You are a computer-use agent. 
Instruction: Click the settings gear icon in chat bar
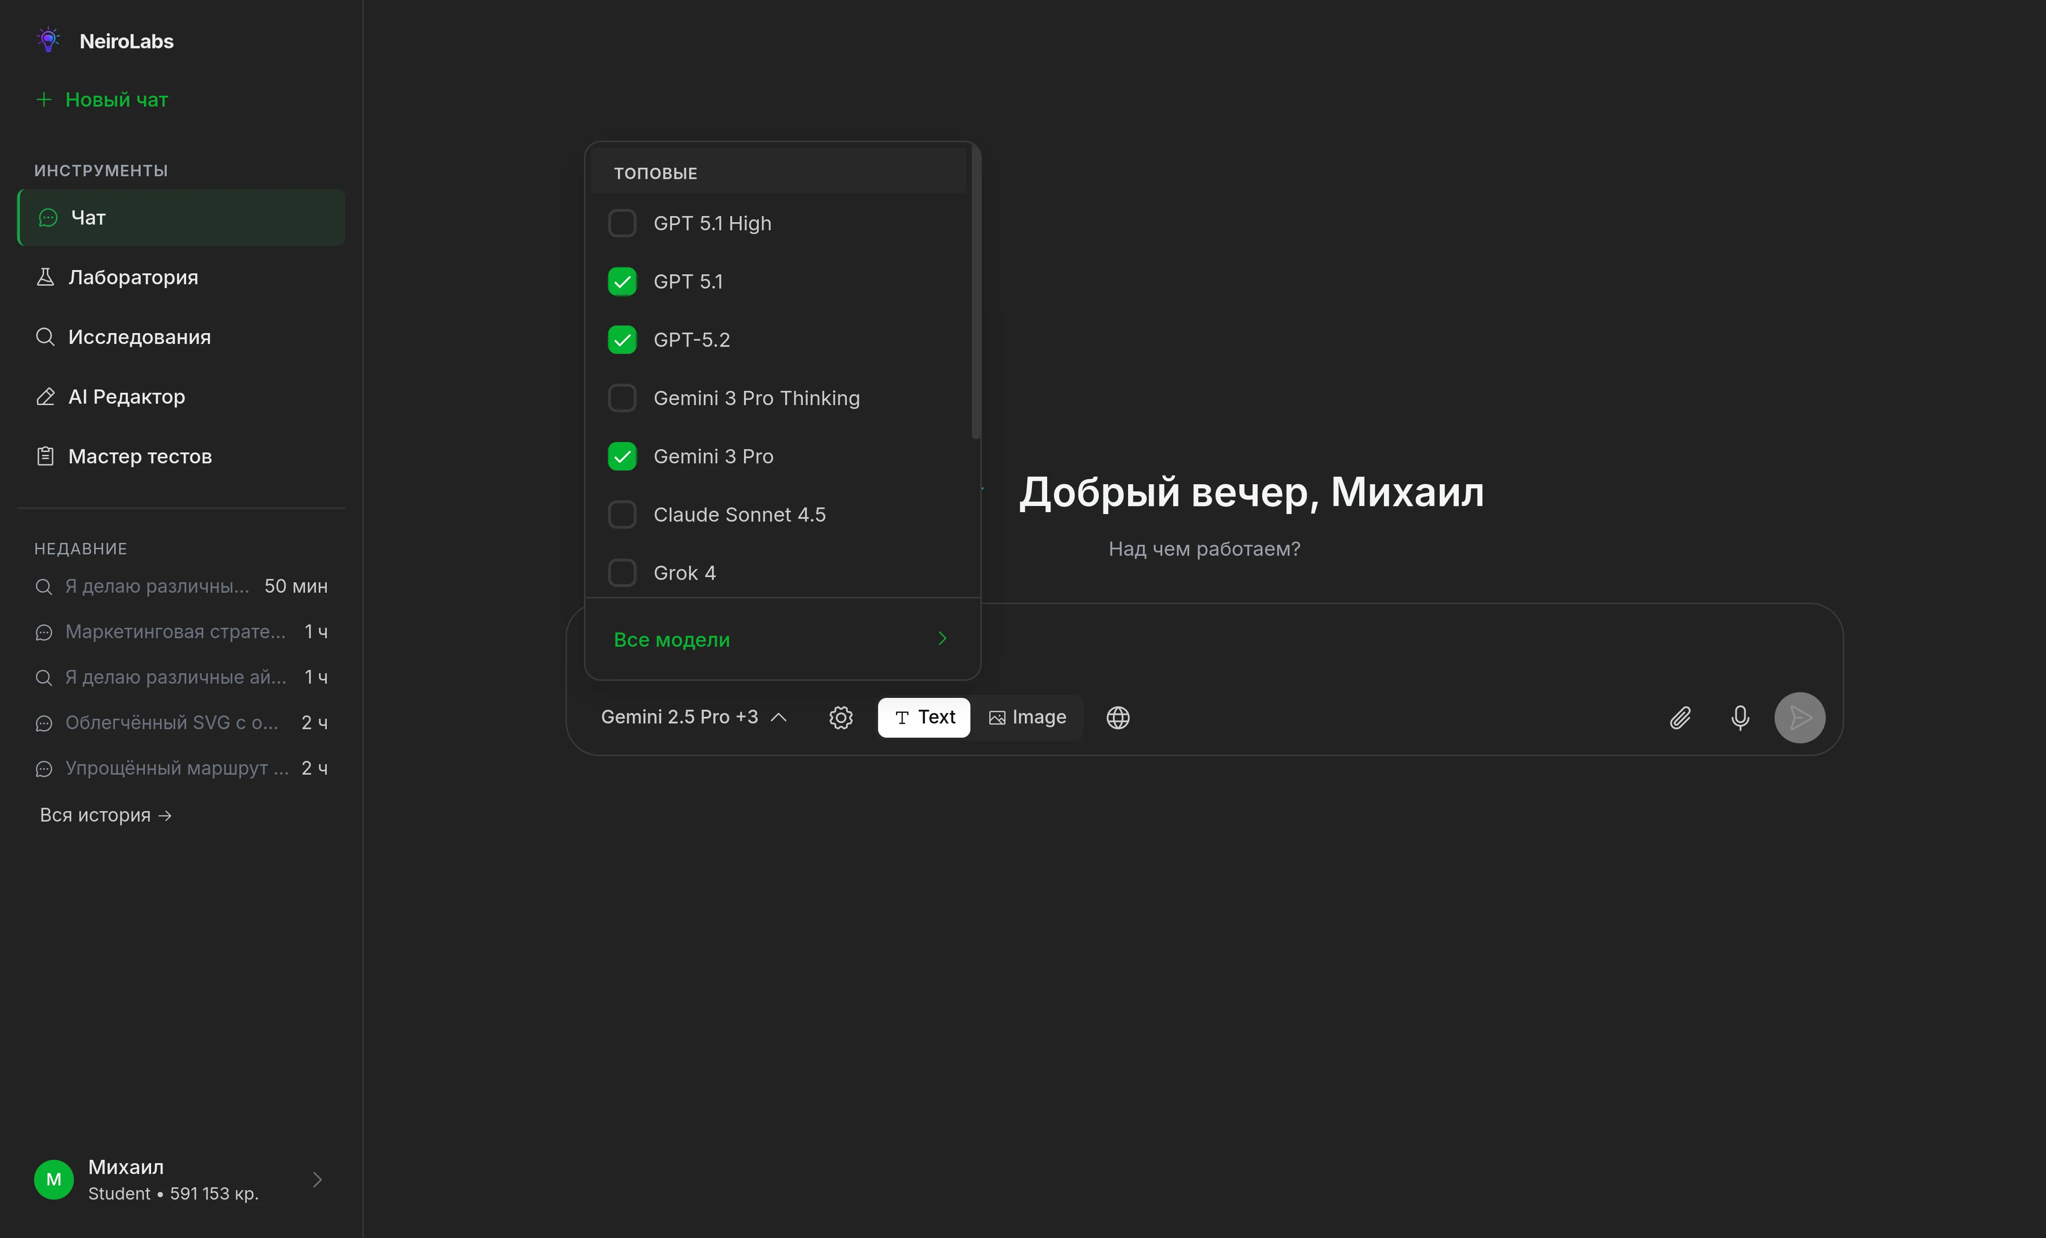(840, 718)
